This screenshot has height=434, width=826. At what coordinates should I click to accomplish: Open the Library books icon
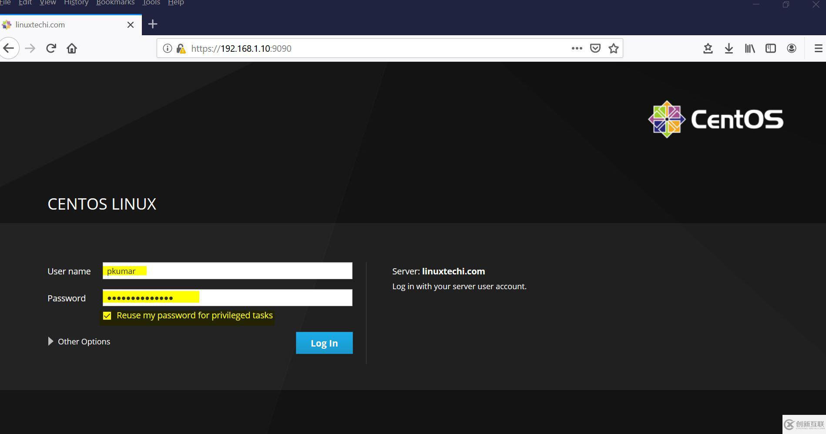[750, 48]
